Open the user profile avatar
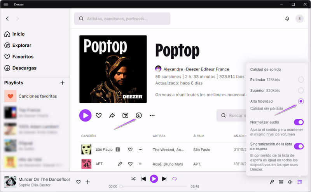The width and height of the screenshot is (311, 192). [x=299, y=18]
